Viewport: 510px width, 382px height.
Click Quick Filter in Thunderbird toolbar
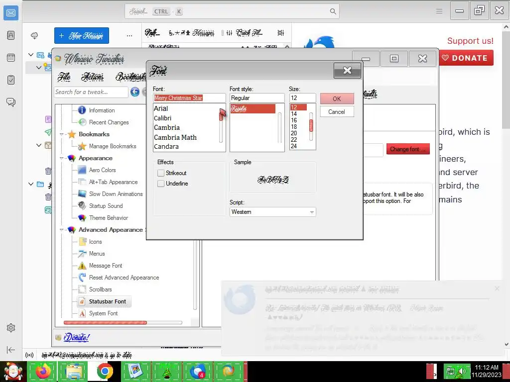tap(245, 33)
